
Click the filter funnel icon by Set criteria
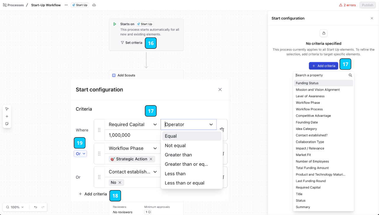point(122,43)
